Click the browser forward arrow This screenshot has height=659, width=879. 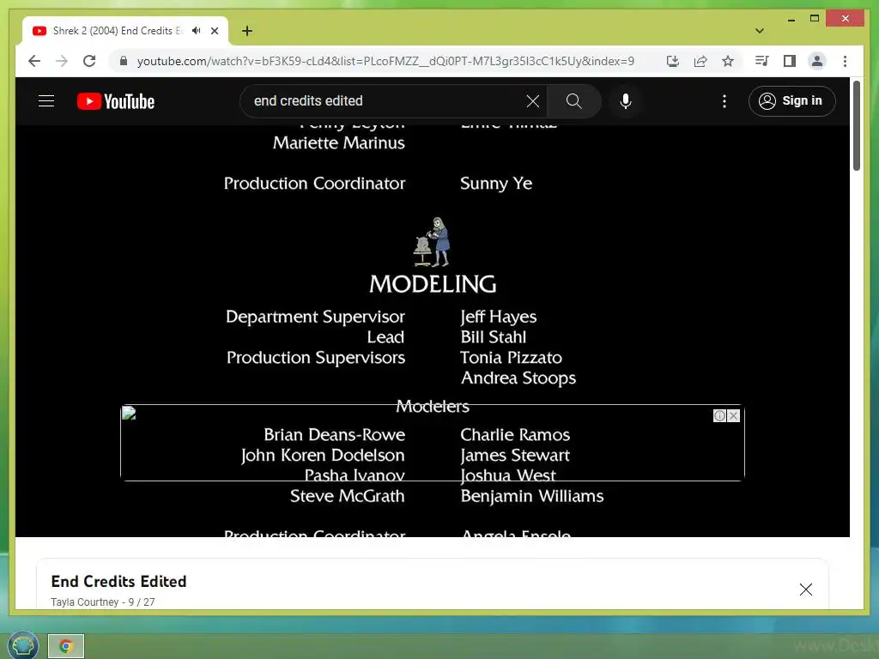point(62,61)
